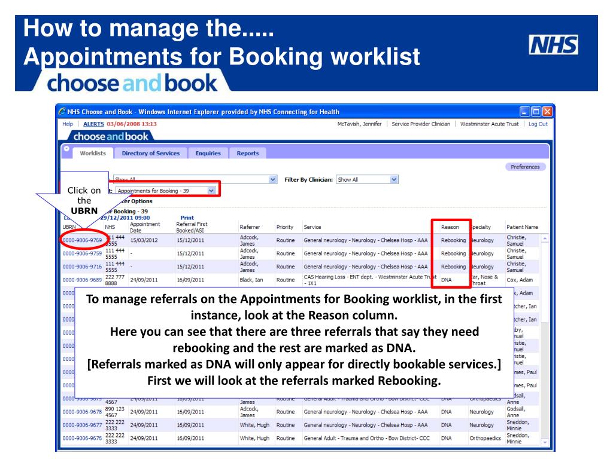Open UBRN 0000-9006-9769
The width and height of the screenshot is (613, 459).
click(82, 240)
